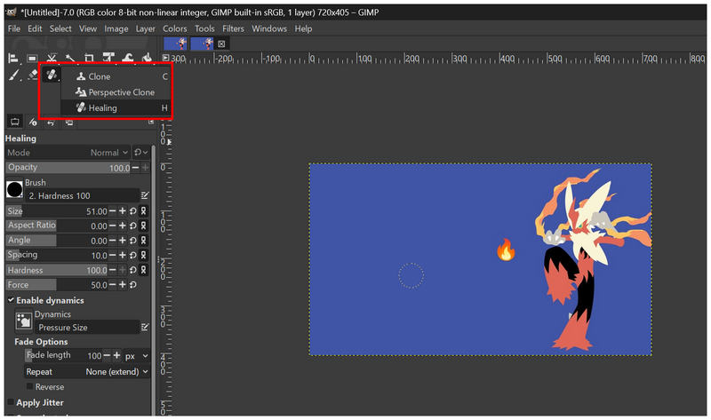Select the Paintbrush tool
Viewport: 711px width, 420px height.
[14, 75]
